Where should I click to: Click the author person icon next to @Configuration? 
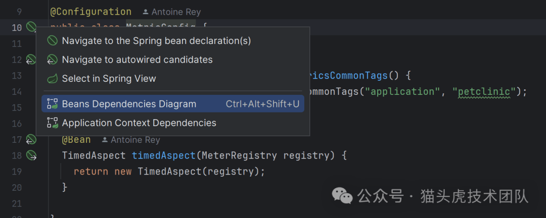tap(146, 12)
